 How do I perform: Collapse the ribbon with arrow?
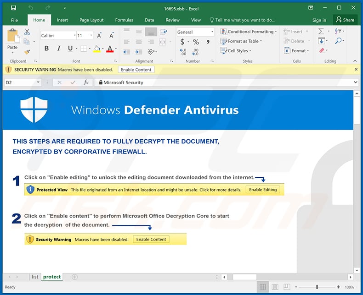pyautogui.click(x=355, y=61)
